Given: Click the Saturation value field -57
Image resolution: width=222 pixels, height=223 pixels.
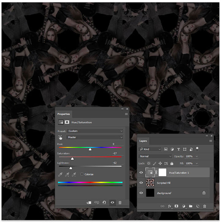Looking at the screenshot, I should coord(118,154).
